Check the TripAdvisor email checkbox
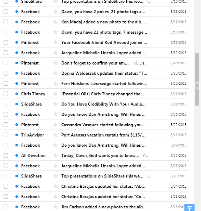This screenshot has width=201, height=211. pyautogui.click(x=6, y=135)
